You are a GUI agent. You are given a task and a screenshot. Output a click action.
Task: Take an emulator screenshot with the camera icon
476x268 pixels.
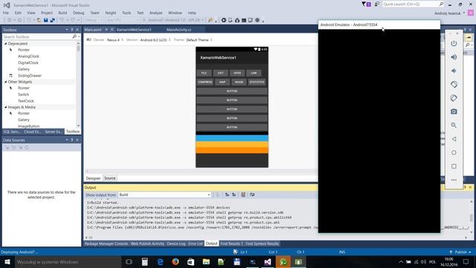[x=454, y=112]
